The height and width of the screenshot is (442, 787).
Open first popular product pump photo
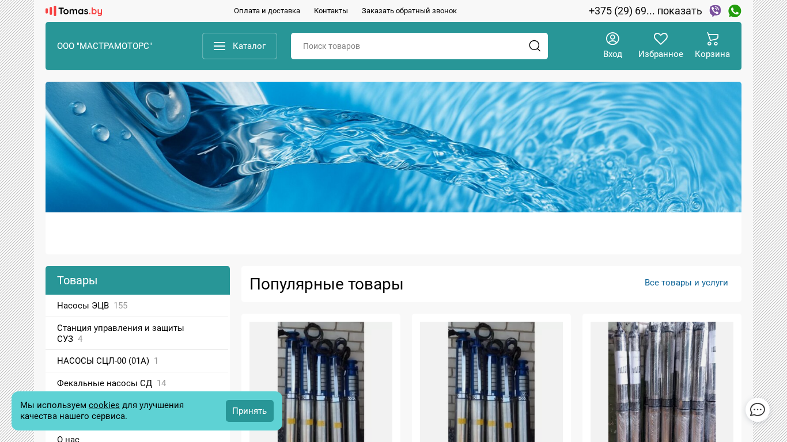click(x=321, y=382)
